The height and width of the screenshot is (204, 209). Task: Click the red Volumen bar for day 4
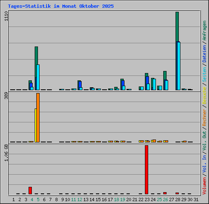pos(30,191)
